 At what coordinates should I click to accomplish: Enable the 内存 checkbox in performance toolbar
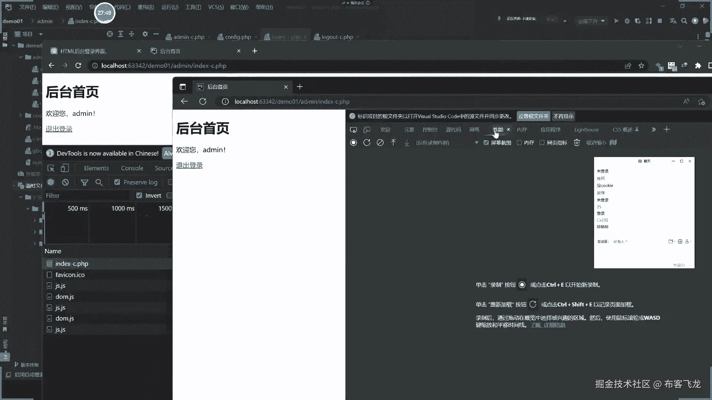(x=519, y=143)
